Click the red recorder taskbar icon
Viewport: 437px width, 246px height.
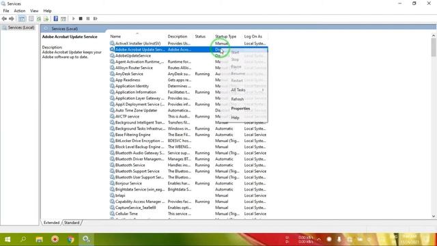pos(55,239)
